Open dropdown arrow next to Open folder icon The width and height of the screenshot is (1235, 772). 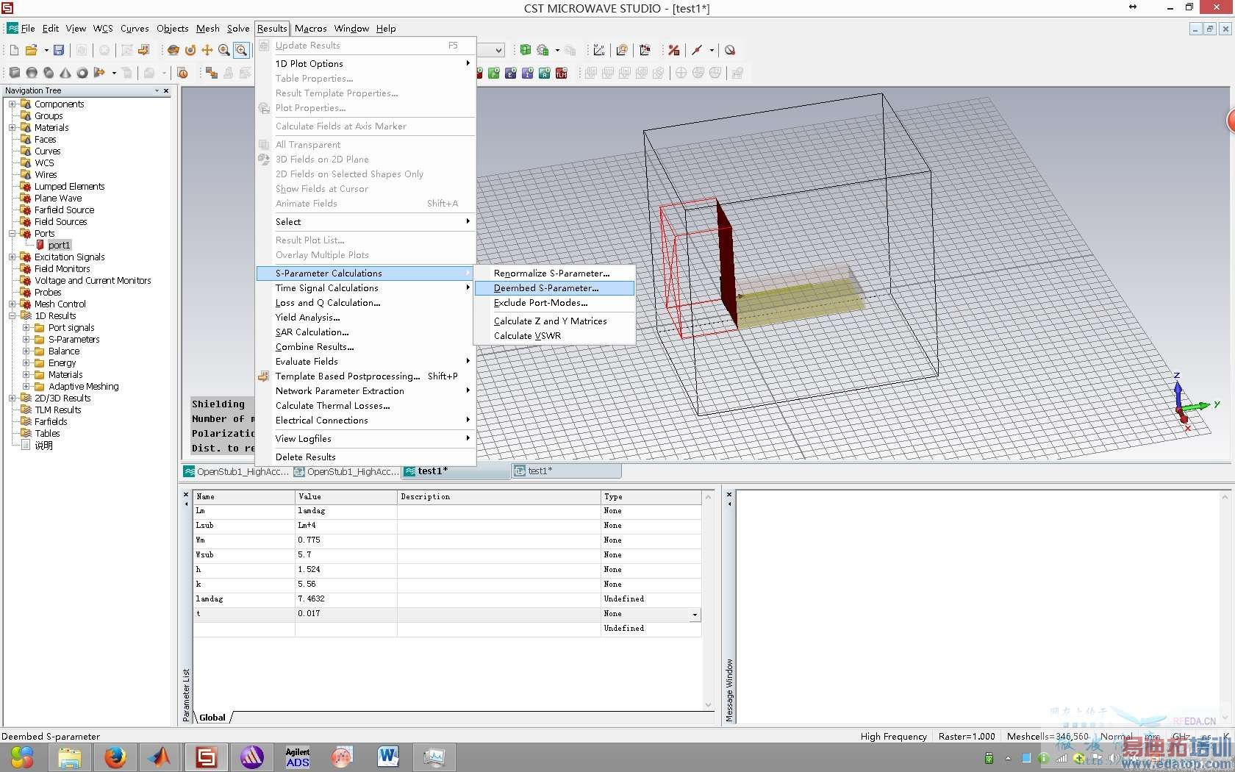[46, 50]
